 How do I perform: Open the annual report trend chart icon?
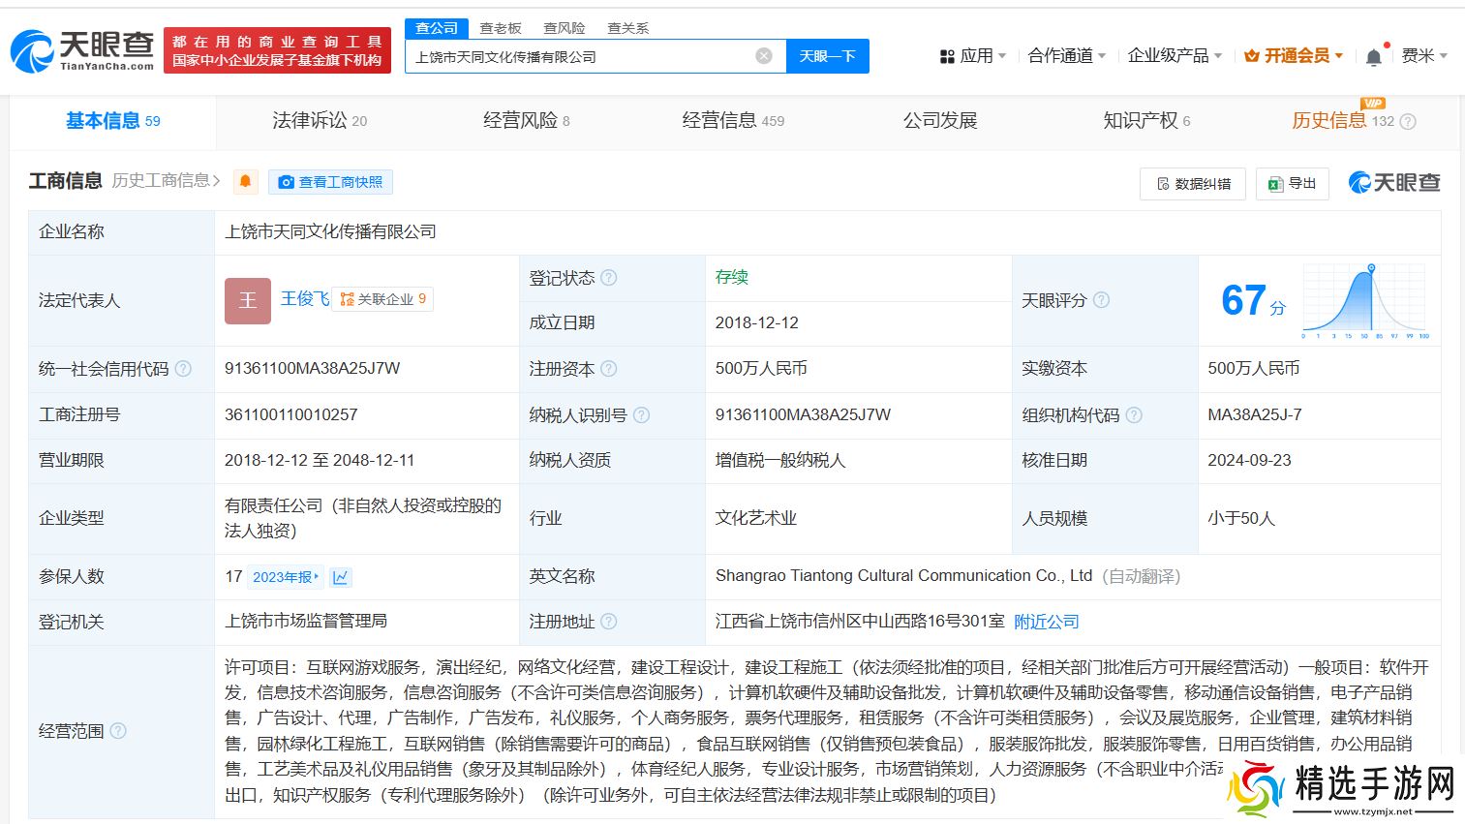pos(341,576)
